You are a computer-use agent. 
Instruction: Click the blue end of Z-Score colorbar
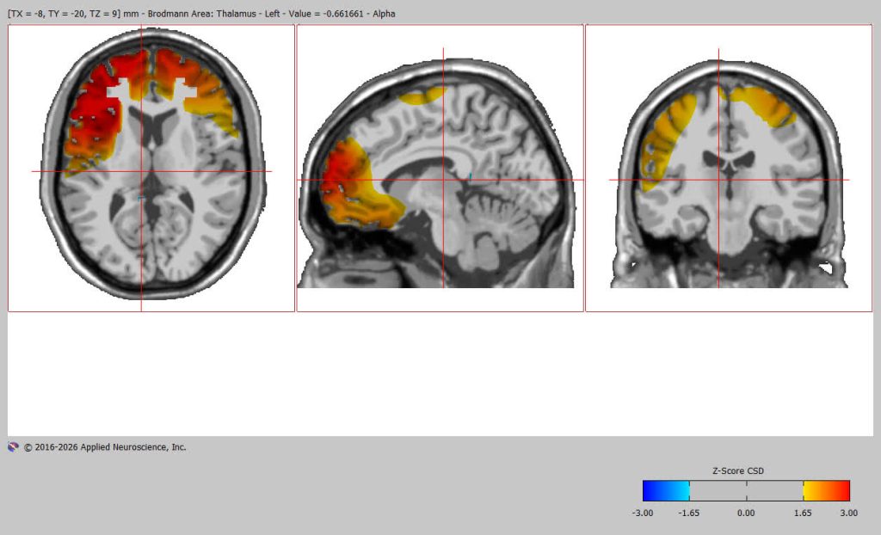coord(652,490)
